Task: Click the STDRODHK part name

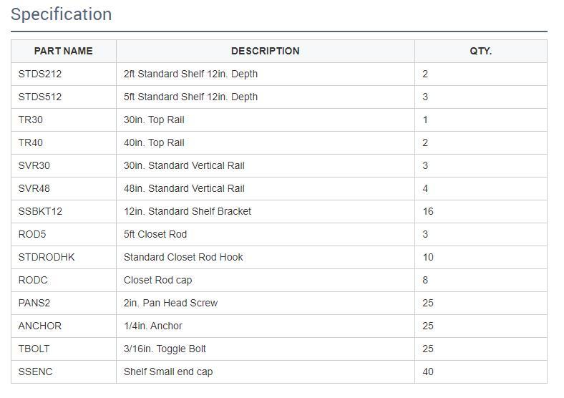Action: point(47,257)
